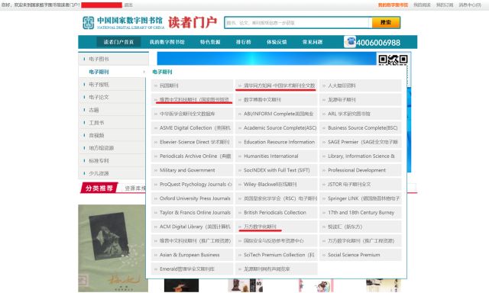This screenshot has height=293, width=489.
Task: Open ProQuest Psychology Journals link
Action: point(196,185)
